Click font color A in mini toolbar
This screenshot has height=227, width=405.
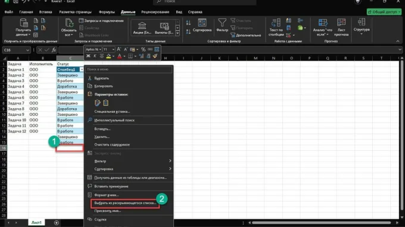tap(119, 56)
